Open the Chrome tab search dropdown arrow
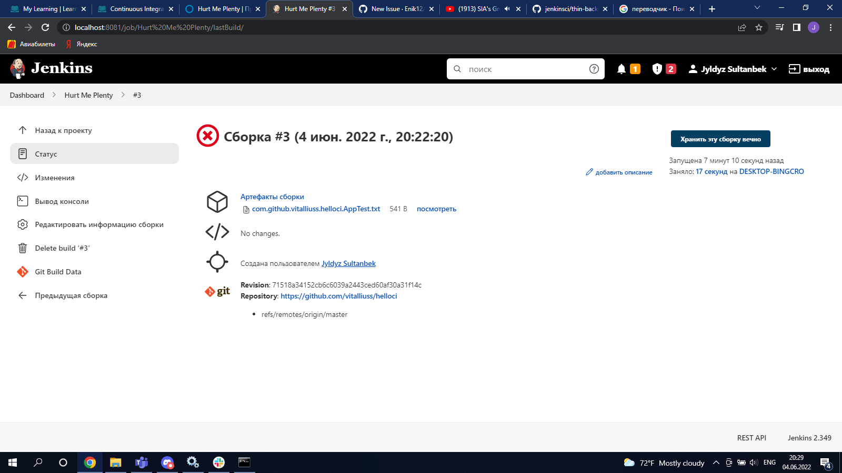This screenshot has width=842, height=473. pyautogui.click(x=757, y=8)
